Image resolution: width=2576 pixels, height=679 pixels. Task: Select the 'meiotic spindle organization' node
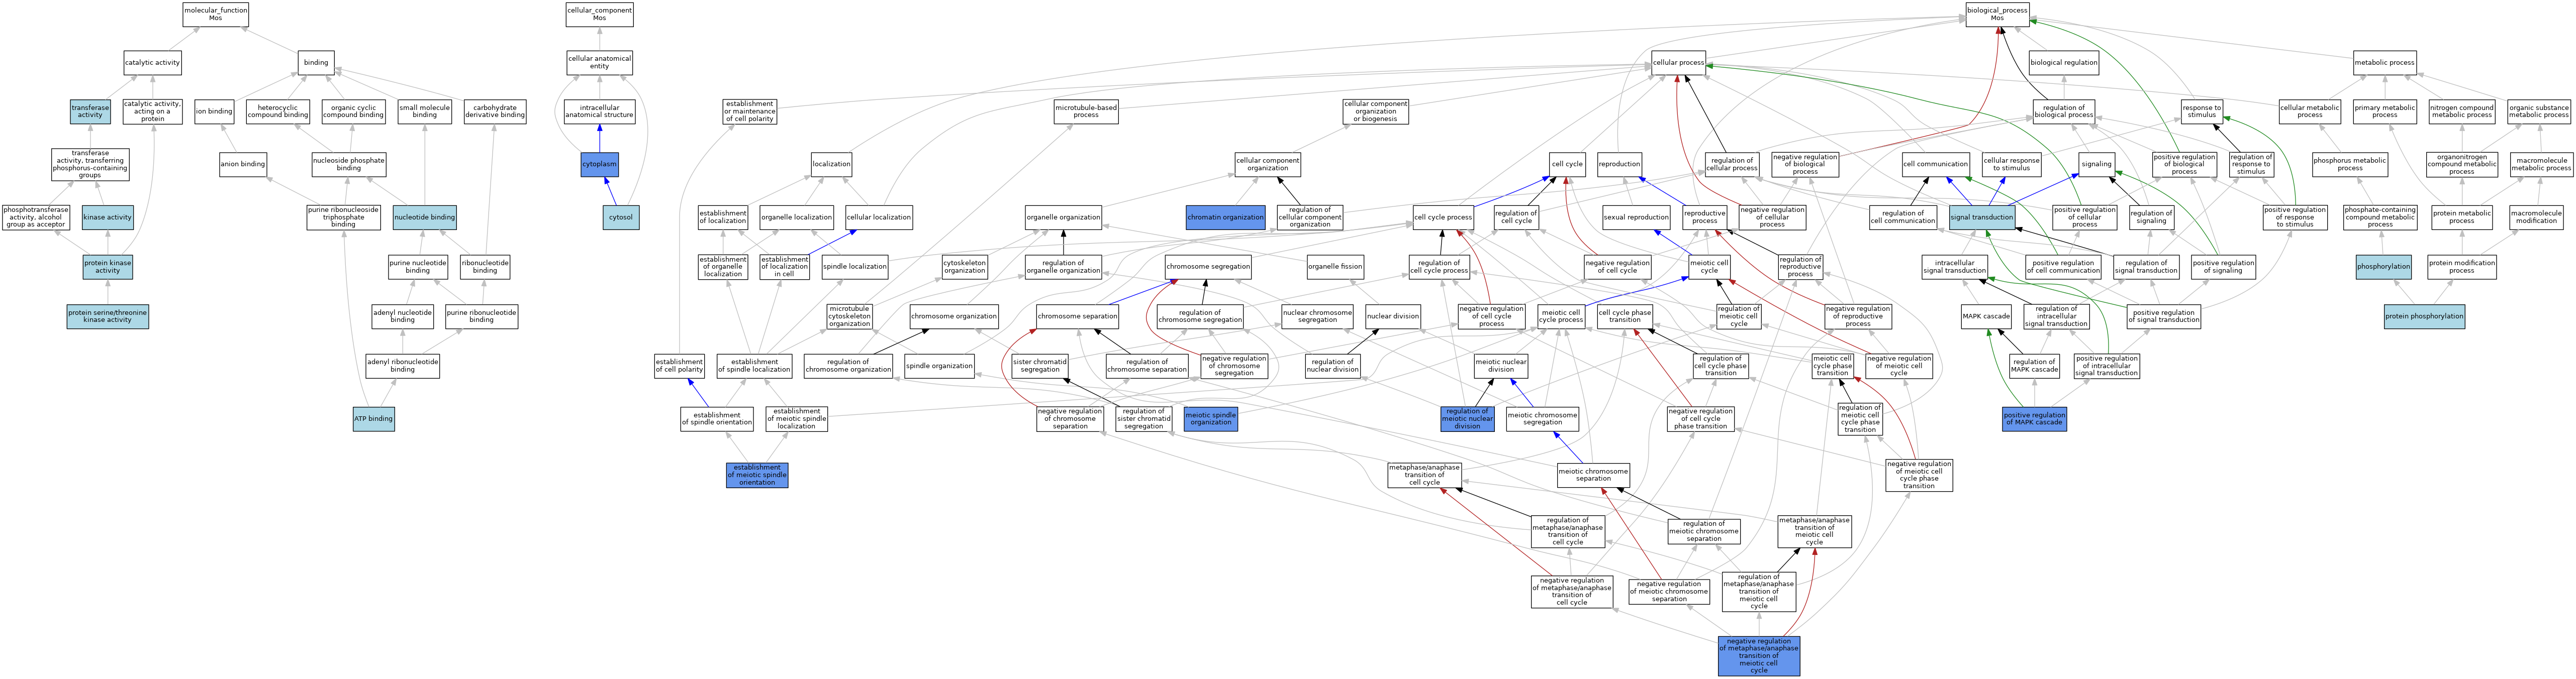coord(1210,418)
